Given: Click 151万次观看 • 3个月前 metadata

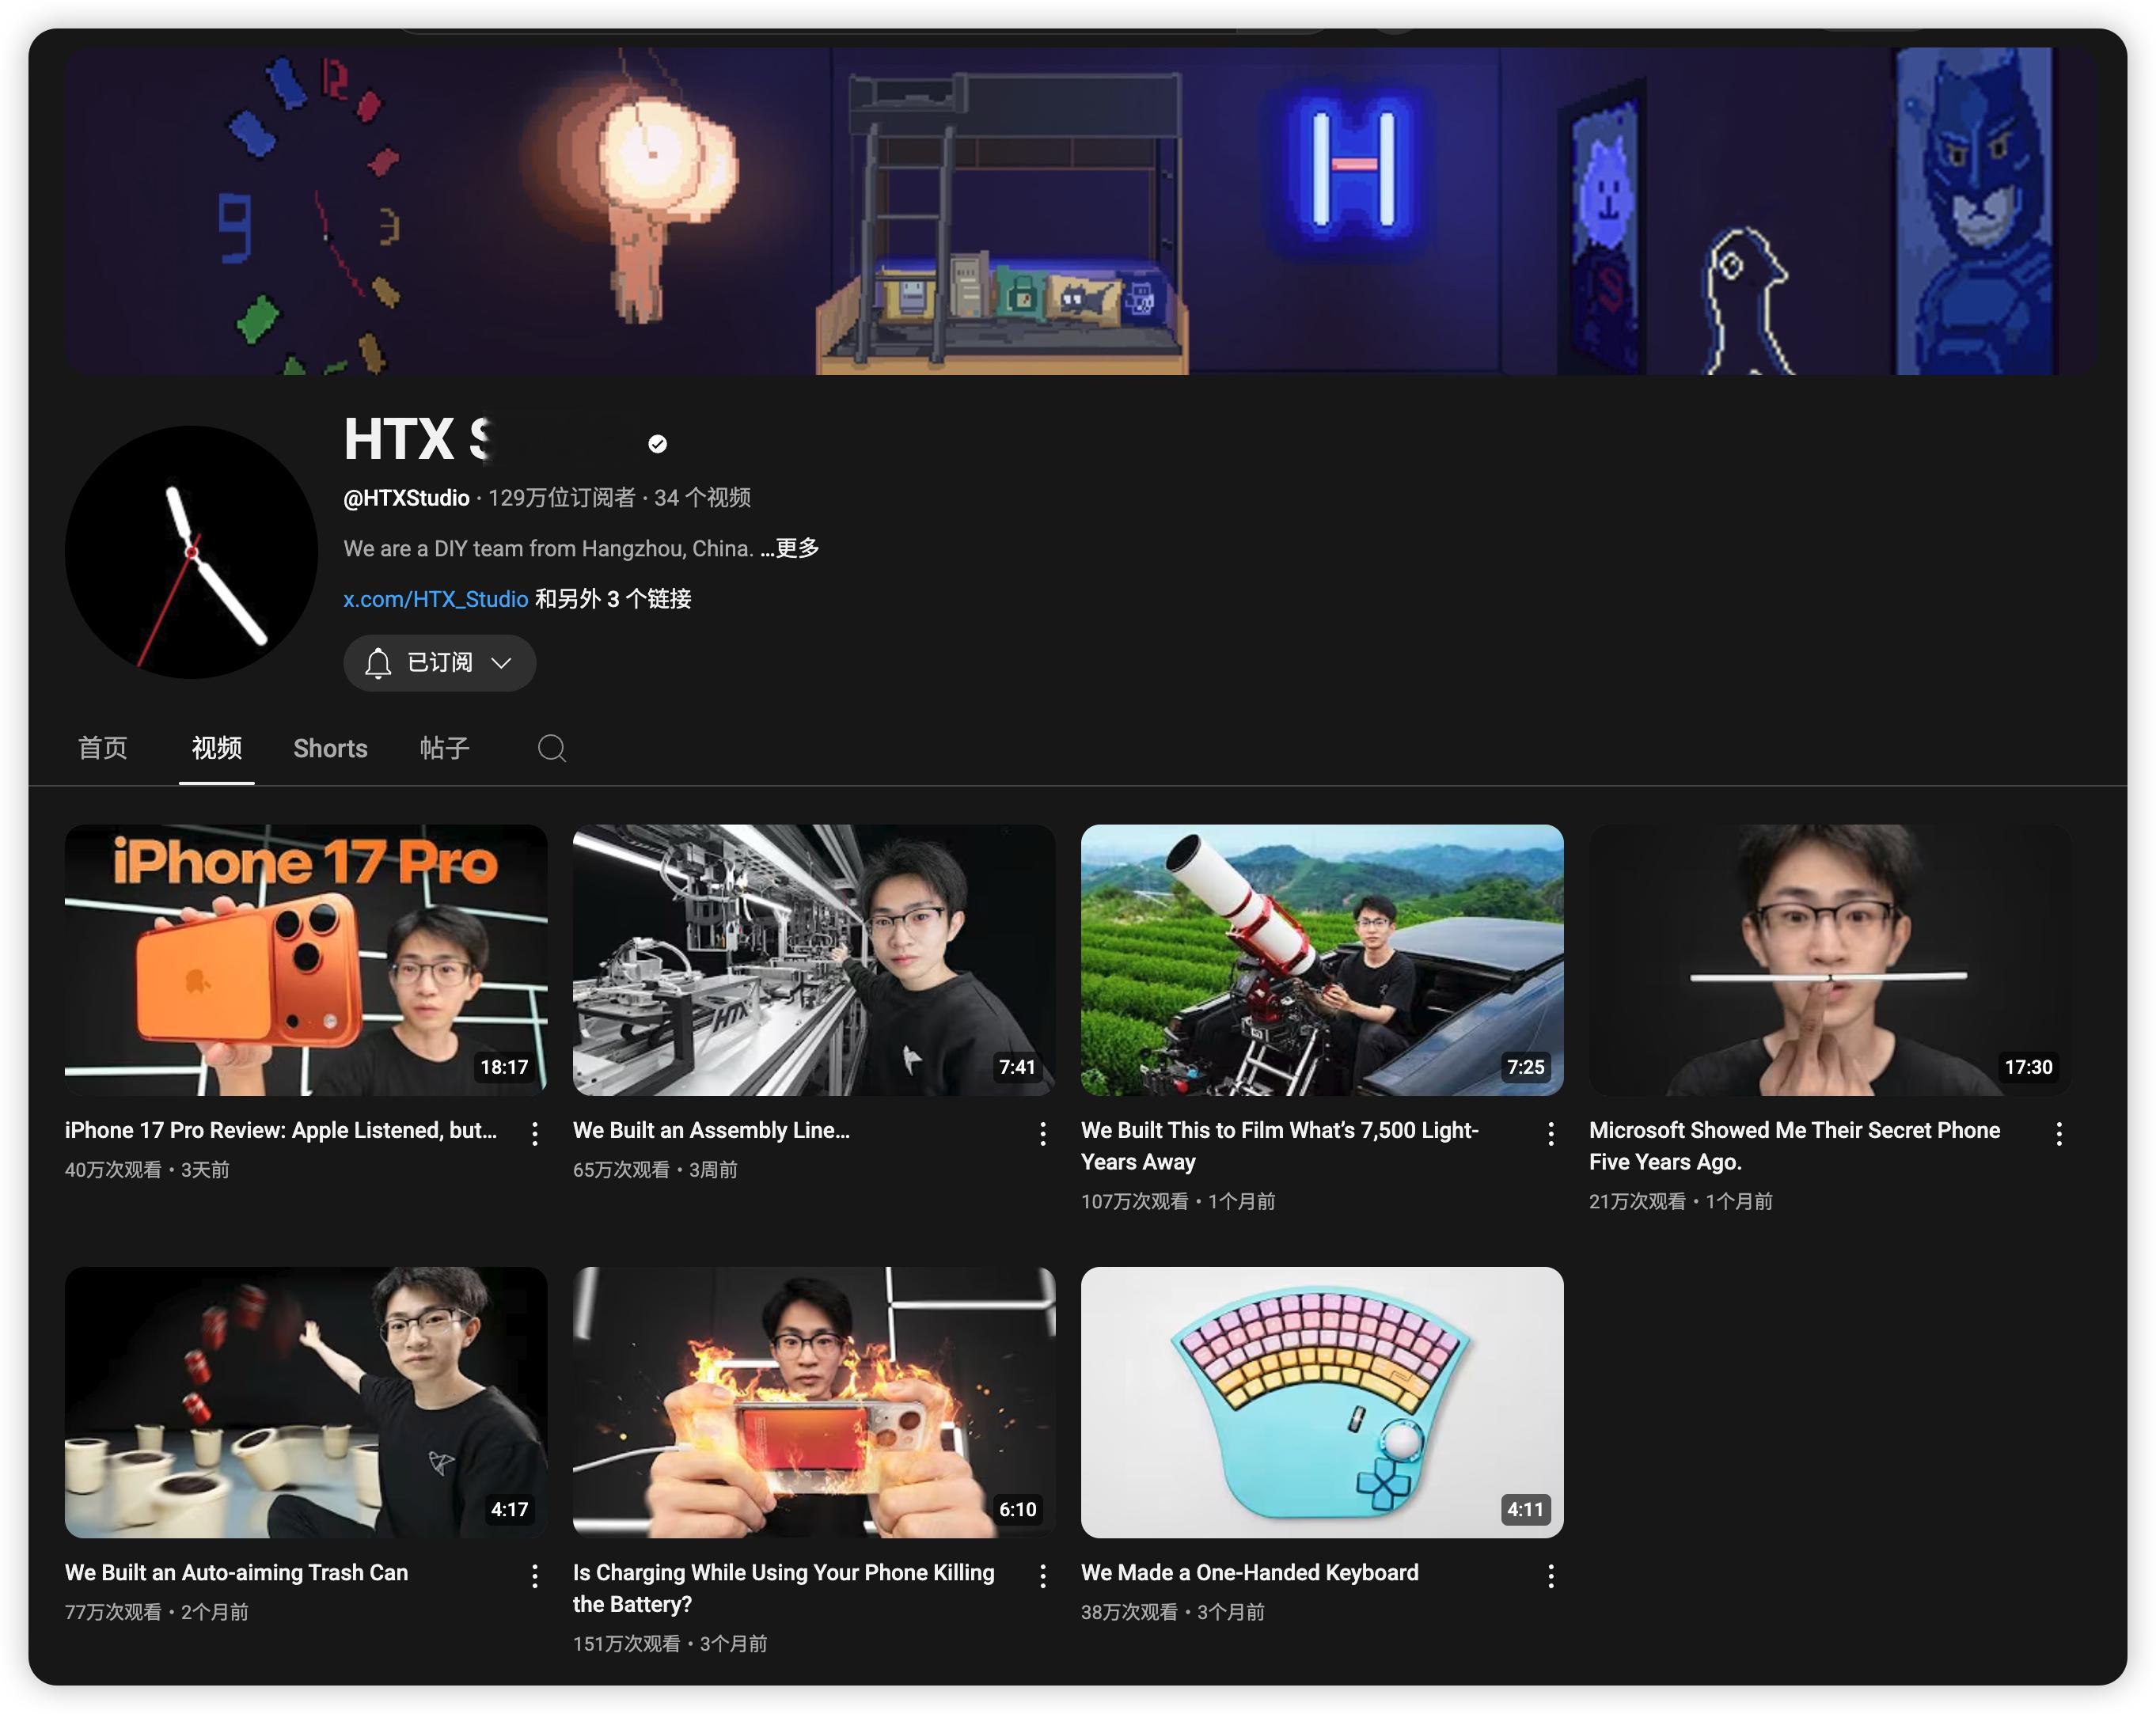Looking at the screenshot, I should [x=670, y=1644].
